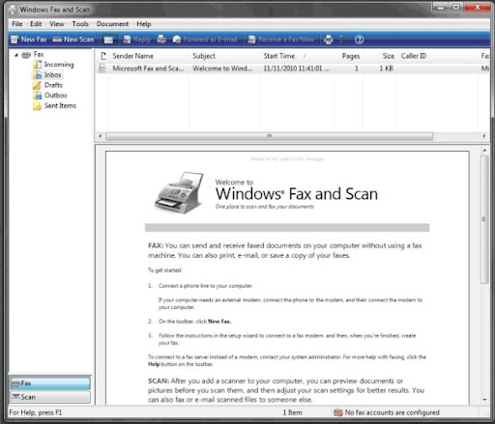Click the '1 KB' size cell
The height and width of the screenshot is (424, 495).
tap(386, 69)
